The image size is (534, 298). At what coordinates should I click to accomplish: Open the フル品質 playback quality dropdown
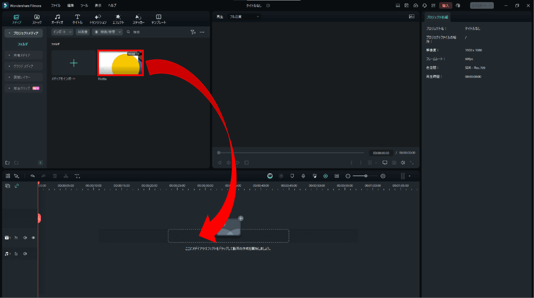[x=244, y=17]
